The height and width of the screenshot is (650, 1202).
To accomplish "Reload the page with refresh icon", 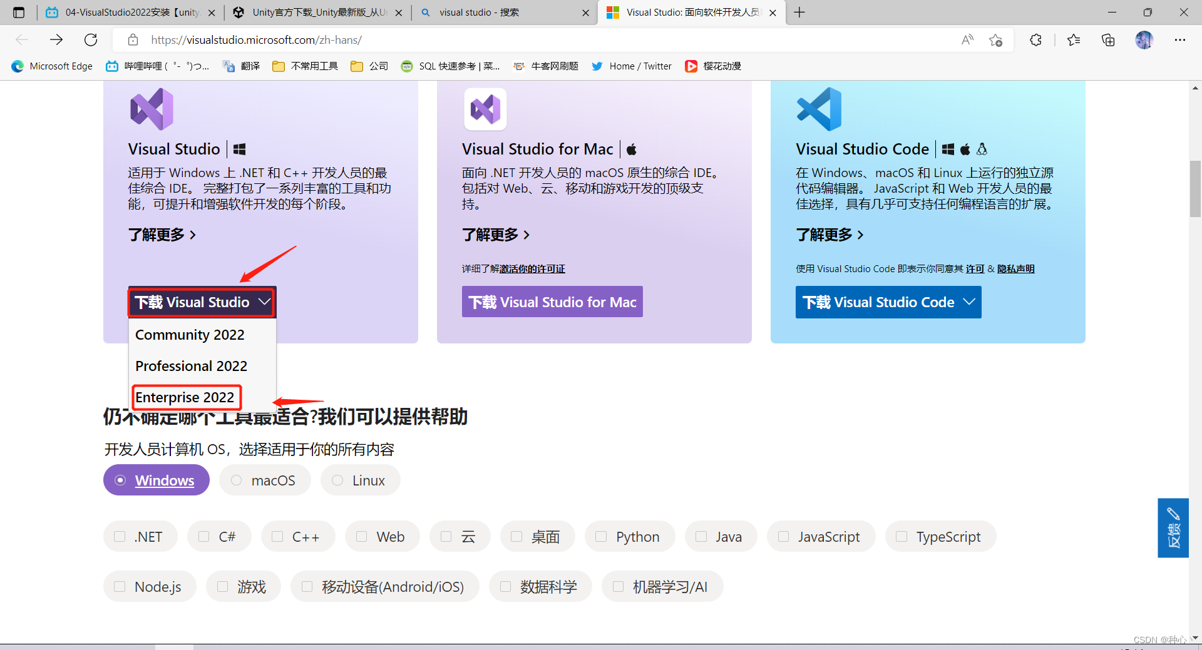I will [x=91, y=40].
